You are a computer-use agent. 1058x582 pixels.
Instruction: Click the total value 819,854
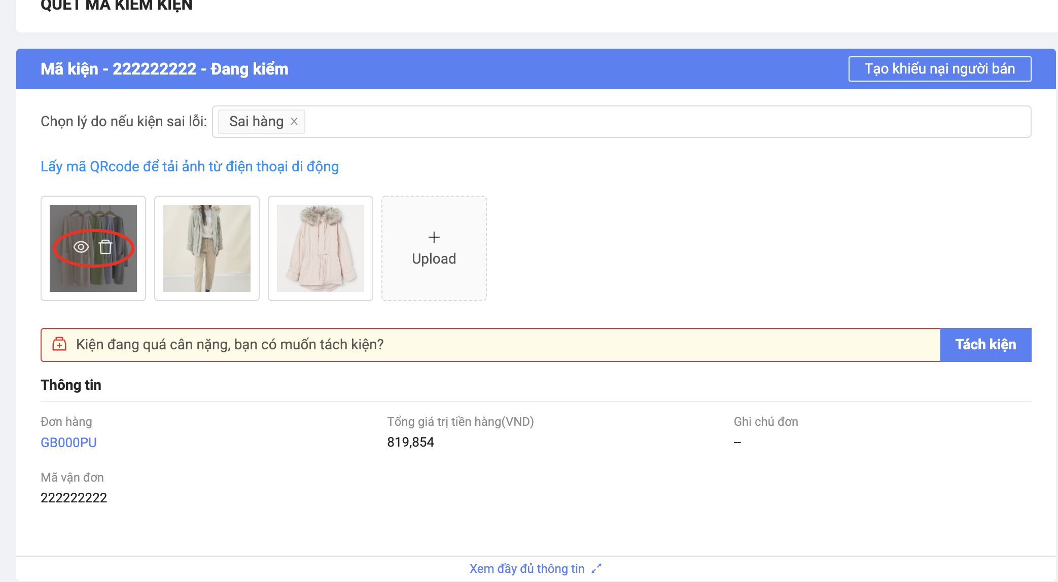(x=410, y=442)
